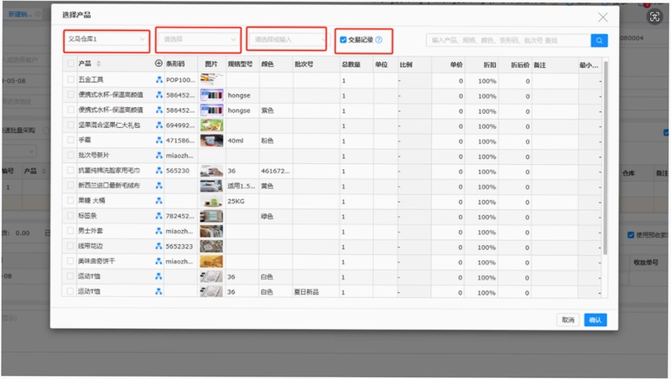Click the 折扣 column header
671x379 pixels.
pos(490,65)
